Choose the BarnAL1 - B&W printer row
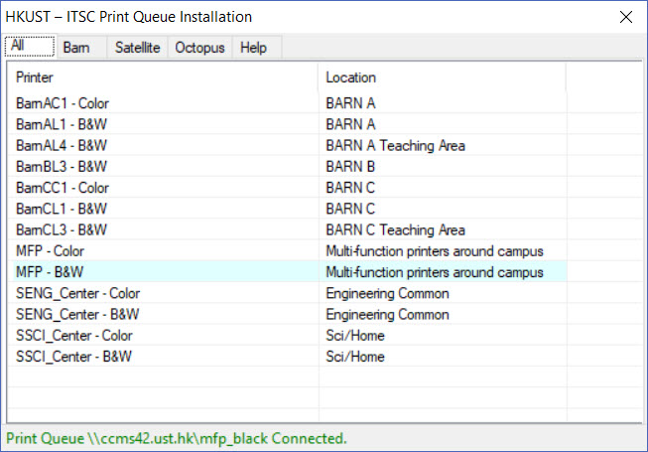Viewport: 648px width, 452px height. pyautogui.click(x=62, y=124)
